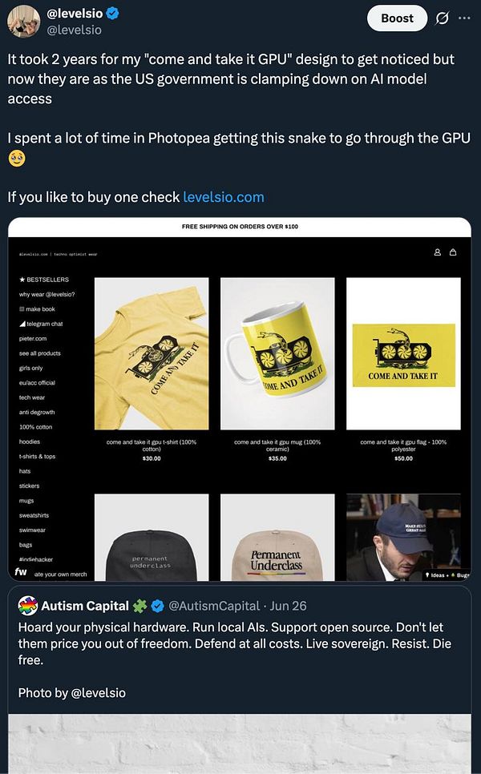This screenshot has height=774, width=481.
Task: Click the Boost button
Action: click(x=397, y=18)
